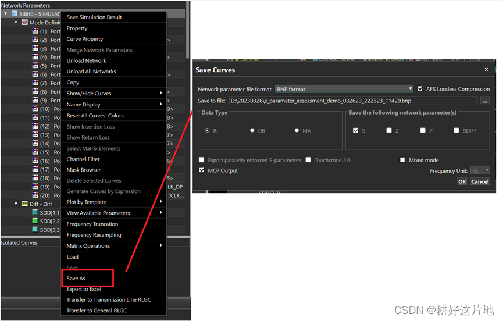Check the Y network parameter checkbox

423,130
